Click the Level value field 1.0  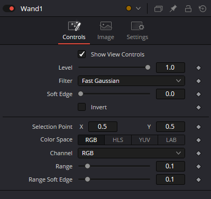pyautogui.click(x=170, y=68)
